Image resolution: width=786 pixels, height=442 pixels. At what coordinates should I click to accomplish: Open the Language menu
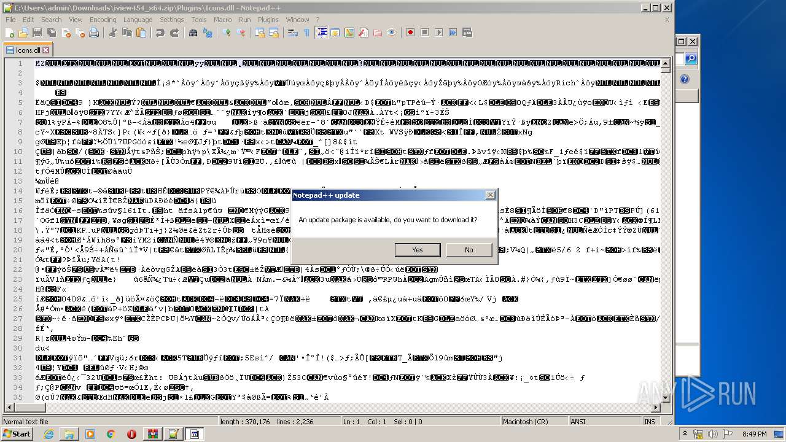point(138,20)
